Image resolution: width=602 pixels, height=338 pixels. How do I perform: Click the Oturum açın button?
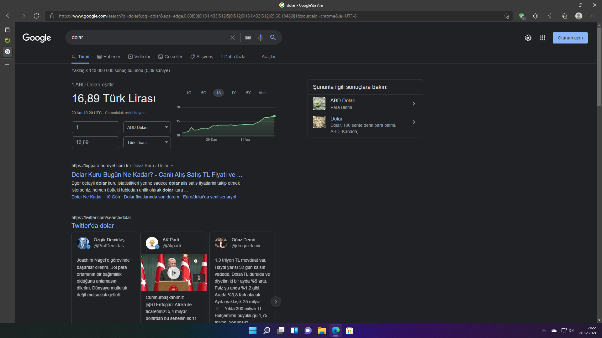point(570,38)
